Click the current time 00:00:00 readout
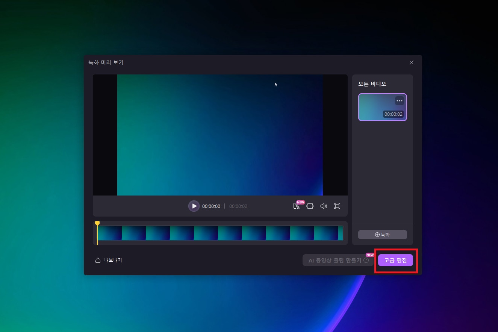 tap(211, 206)
